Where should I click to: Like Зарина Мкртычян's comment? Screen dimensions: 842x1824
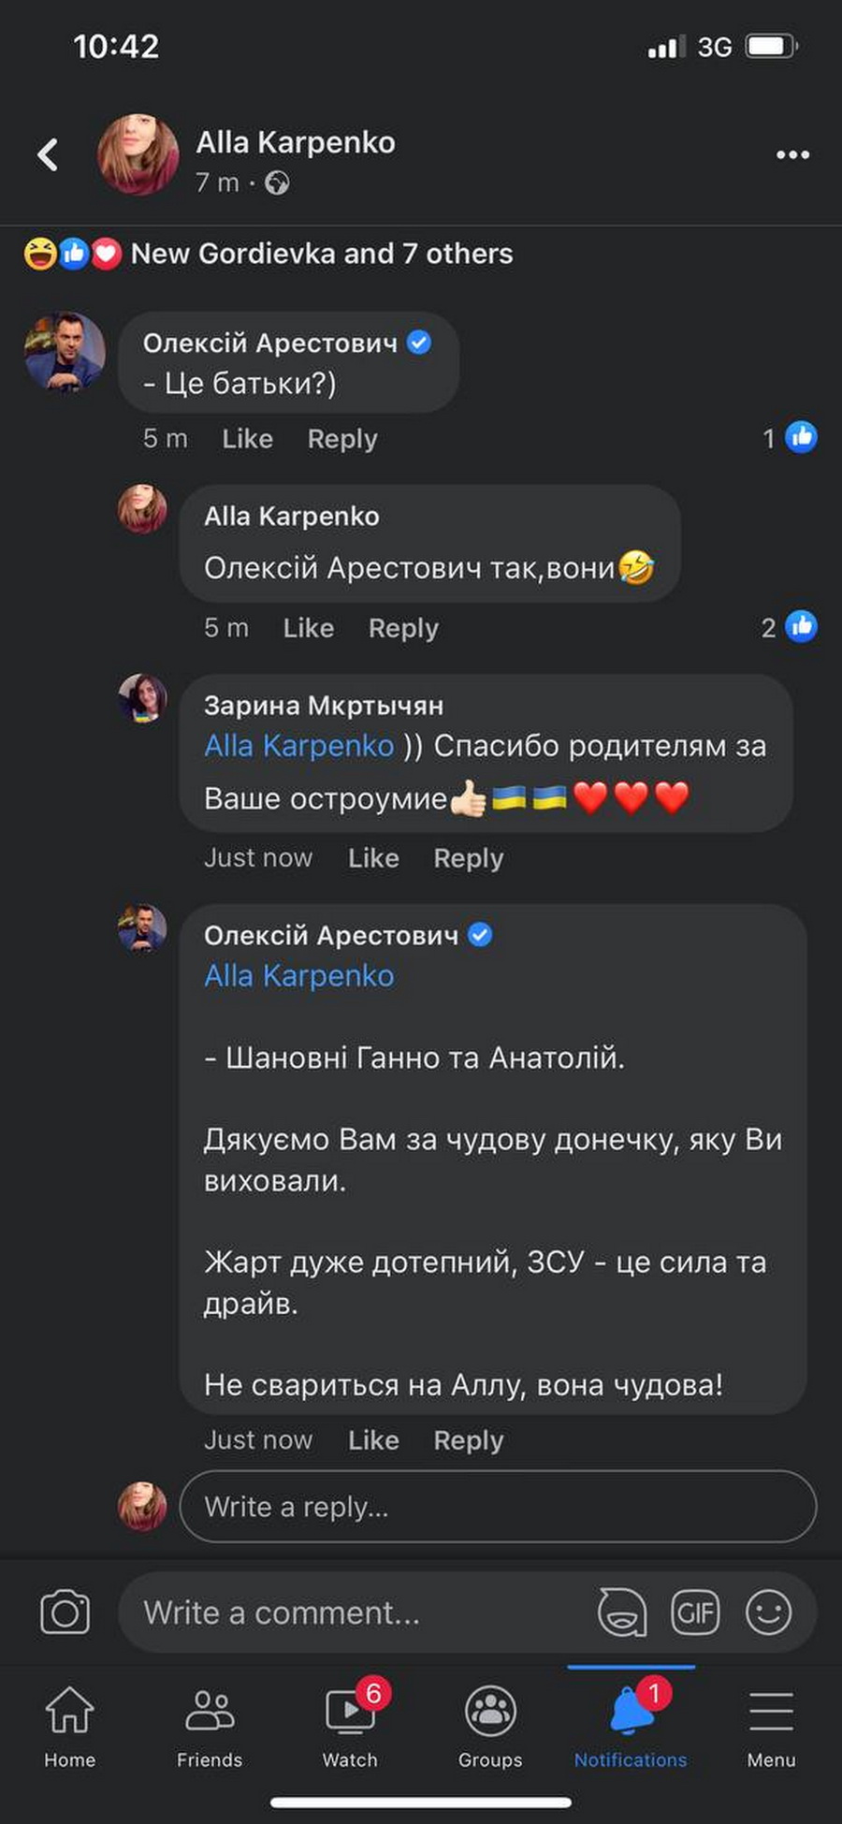373,858
